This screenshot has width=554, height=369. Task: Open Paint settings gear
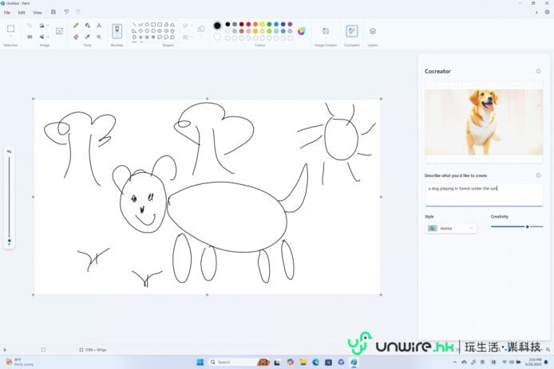(546, 12)
